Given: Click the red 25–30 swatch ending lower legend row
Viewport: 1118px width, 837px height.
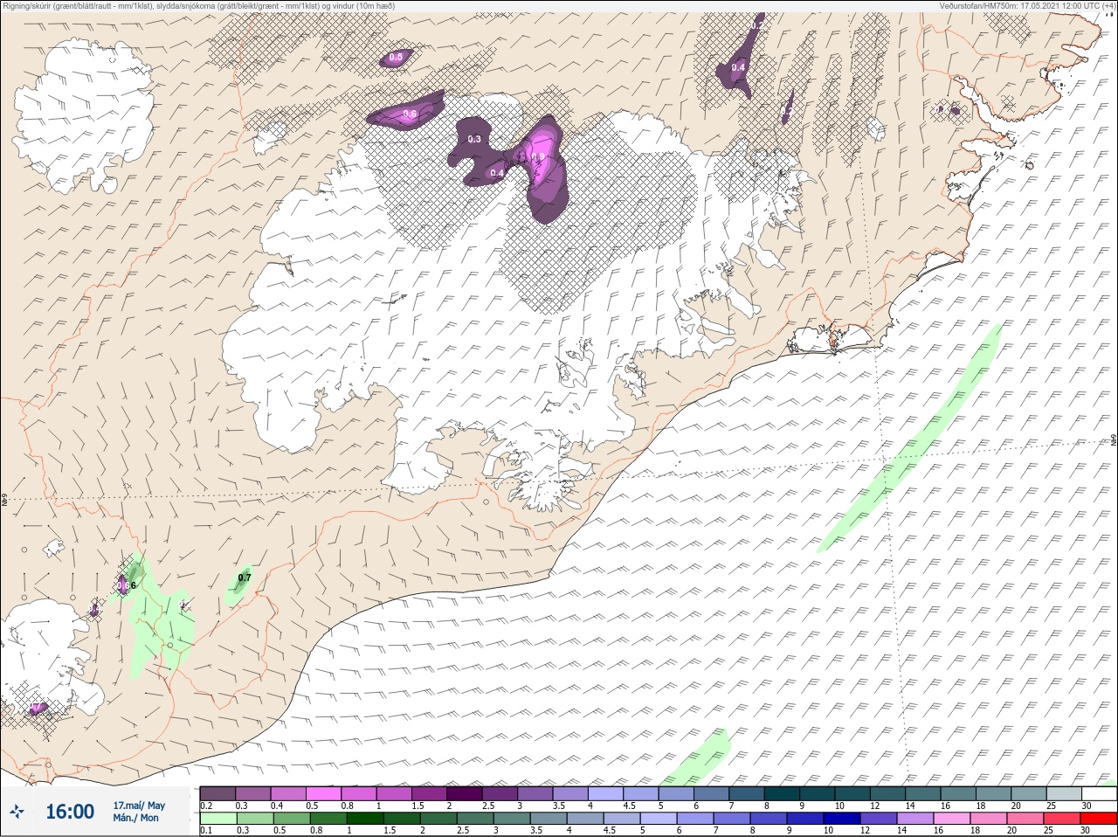Looking at the screenshot, I should point(1099,819).
